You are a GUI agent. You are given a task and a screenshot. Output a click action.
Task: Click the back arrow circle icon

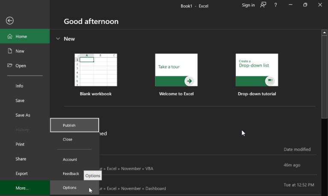tap(9, 20)
